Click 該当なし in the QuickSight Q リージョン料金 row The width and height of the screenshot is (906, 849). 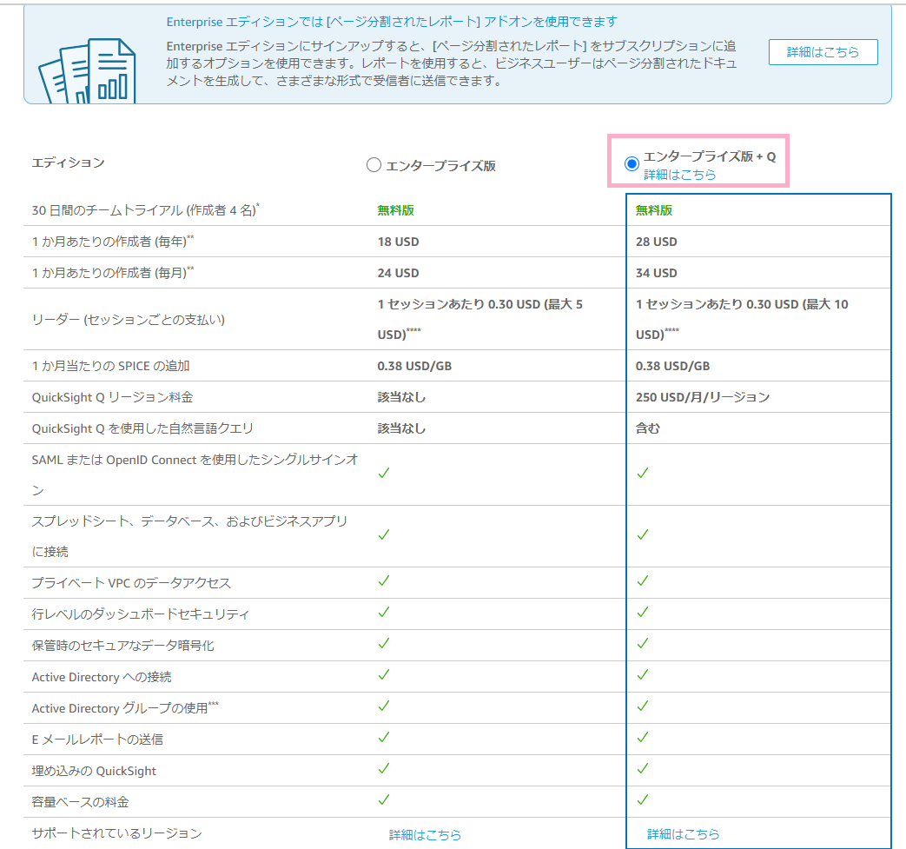coord(401,397)
